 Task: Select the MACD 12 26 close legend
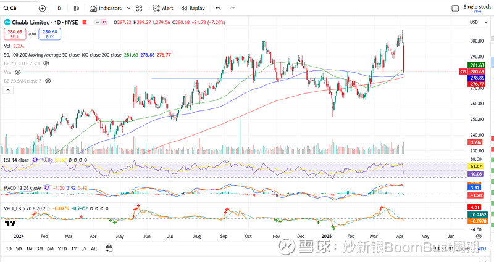point(22,188)
